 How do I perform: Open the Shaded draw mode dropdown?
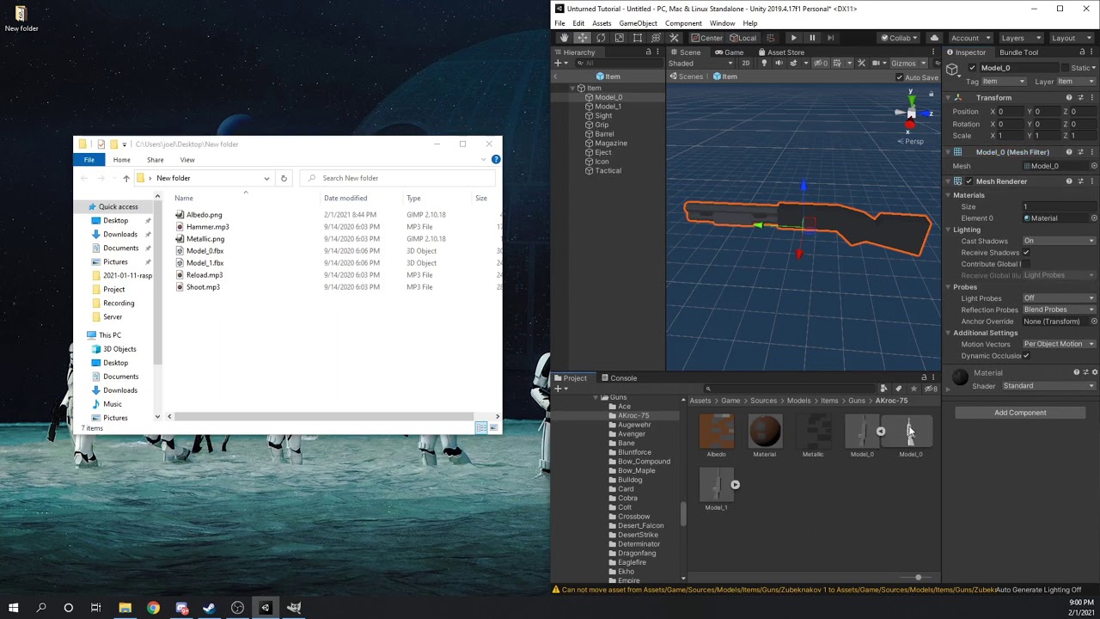click(x=701, y=64)
